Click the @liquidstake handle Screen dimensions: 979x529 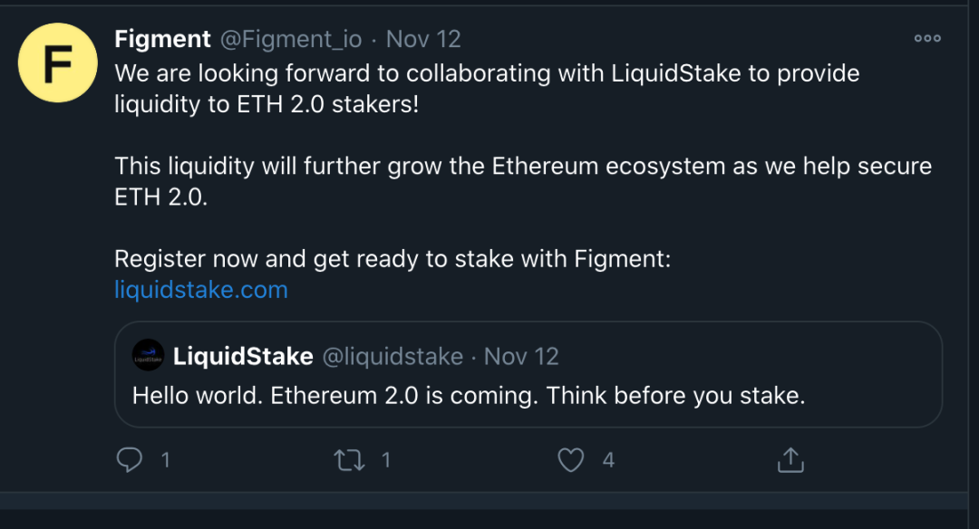tap(393, 356)
